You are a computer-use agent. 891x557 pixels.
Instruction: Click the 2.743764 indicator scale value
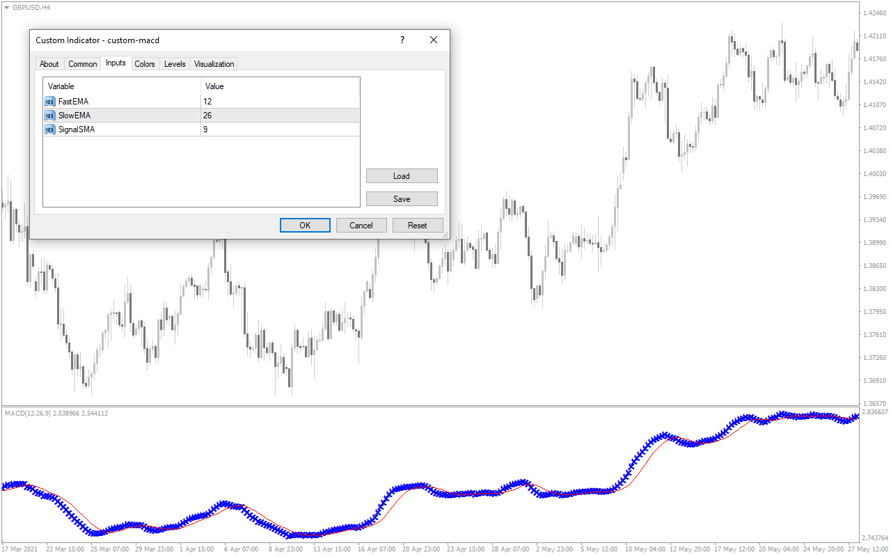click(875, 538)
